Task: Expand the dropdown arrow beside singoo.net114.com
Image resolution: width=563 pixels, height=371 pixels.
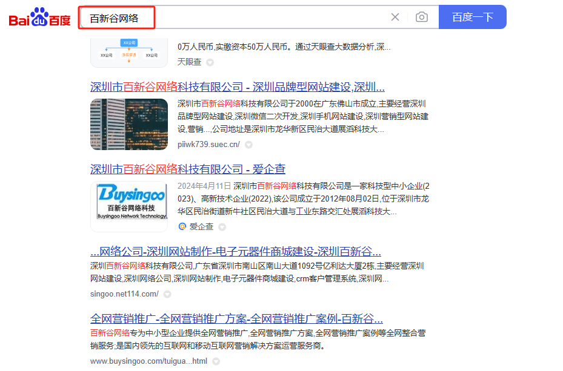Action: 167,294
